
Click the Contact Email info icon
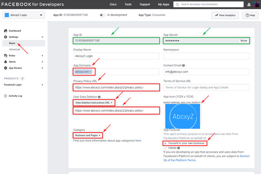[184, 66]
